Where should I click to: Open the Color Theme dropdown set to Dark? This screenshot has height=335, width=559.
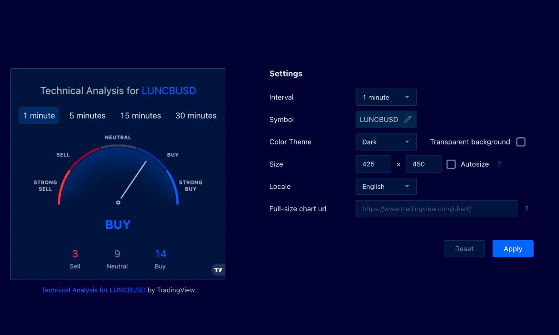click(386, 142)
